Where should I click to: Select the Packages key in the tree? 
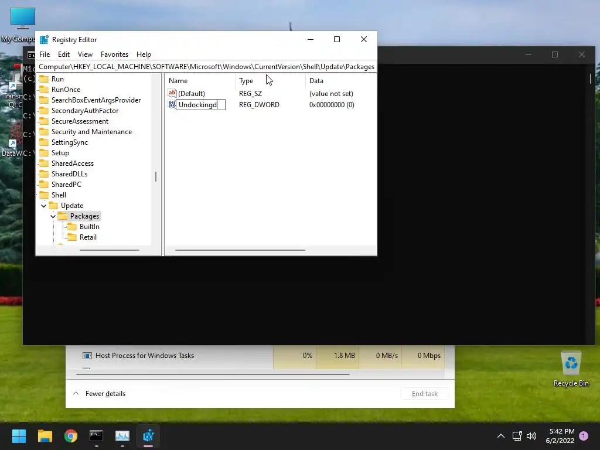84,216
